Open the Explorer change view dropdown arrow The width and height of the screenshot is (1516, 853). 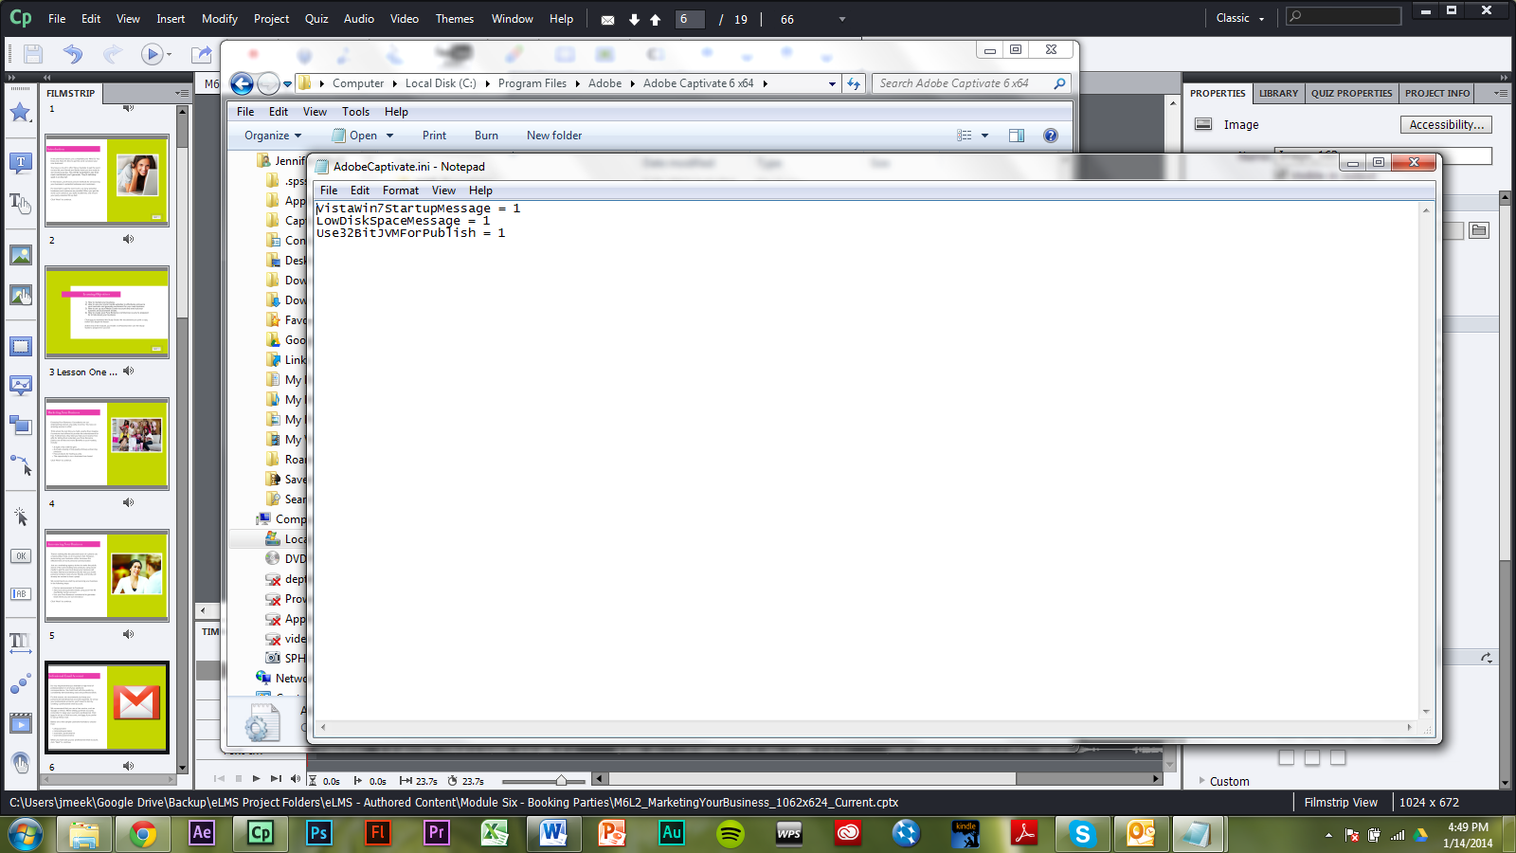(984, 136)
